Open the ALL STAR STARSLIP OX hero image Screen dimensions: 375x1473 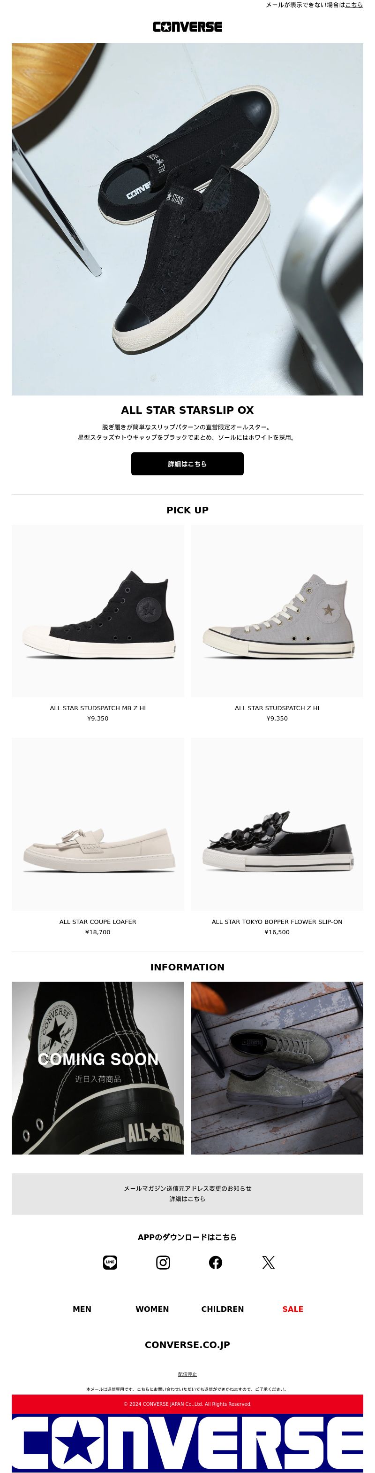(187, 219)
